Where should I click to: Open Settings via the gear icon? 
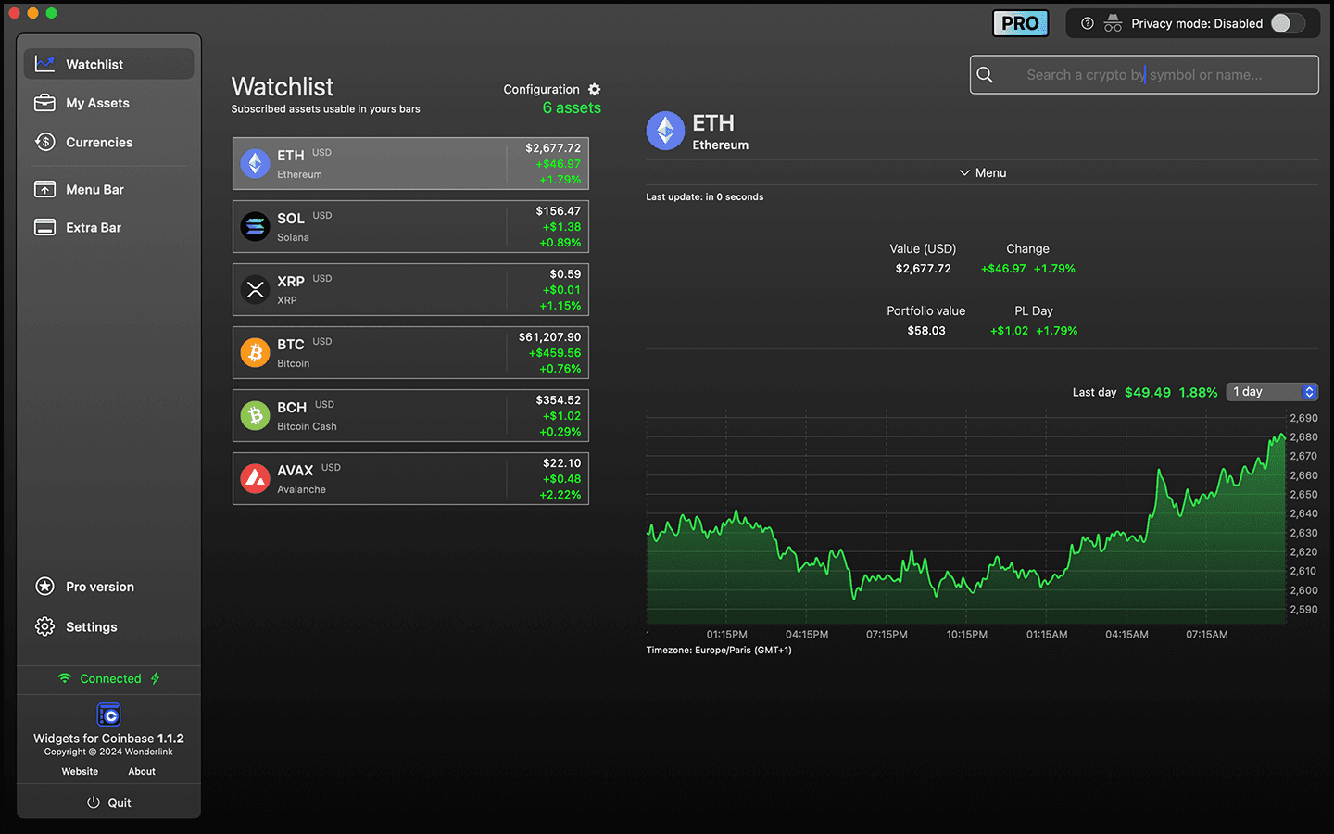click(44, 626)
